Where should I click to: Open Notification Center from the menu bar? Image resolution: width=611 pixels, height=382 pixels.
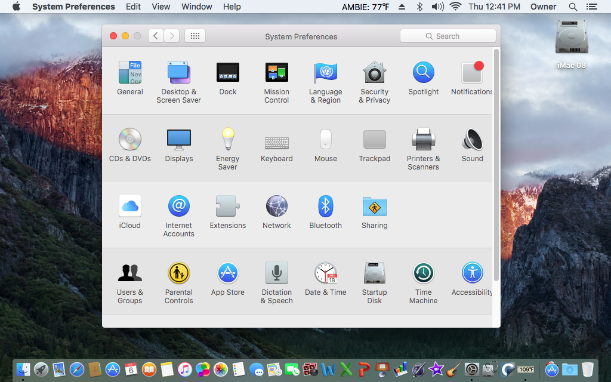591,7
